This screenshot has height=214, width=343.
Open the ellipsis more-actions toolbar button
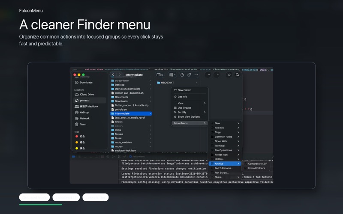click(x=196, y=74)
